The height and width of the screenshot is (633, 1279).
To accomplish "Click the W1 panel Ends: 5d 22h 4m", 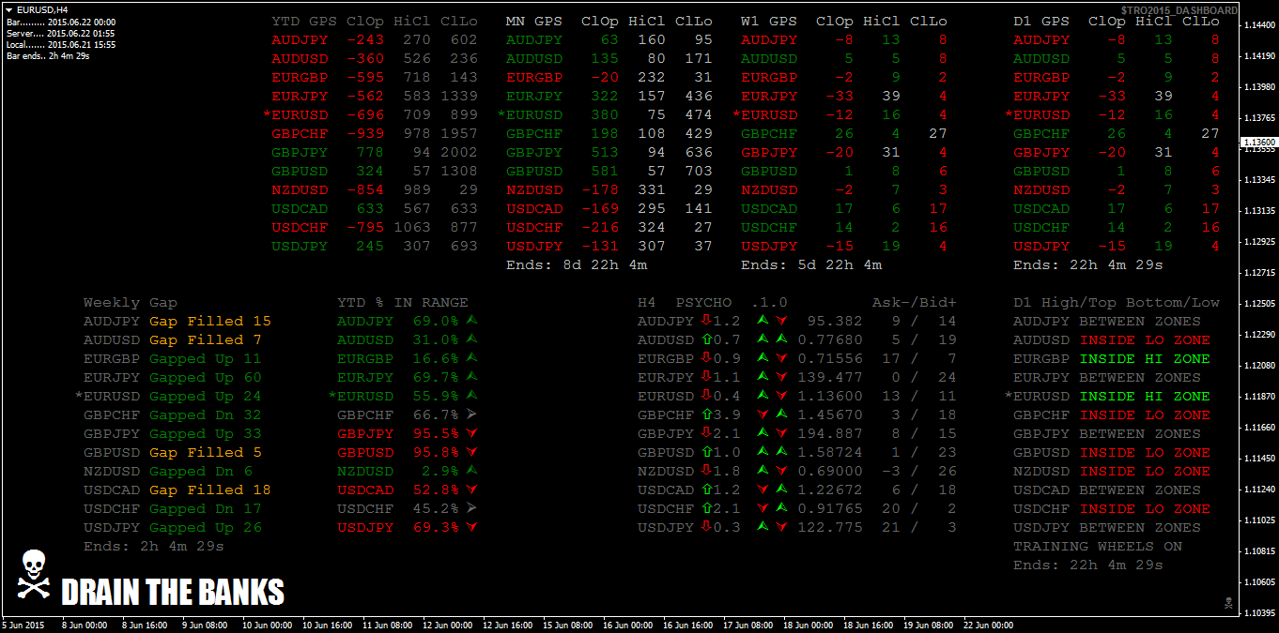I will (811, 264).
